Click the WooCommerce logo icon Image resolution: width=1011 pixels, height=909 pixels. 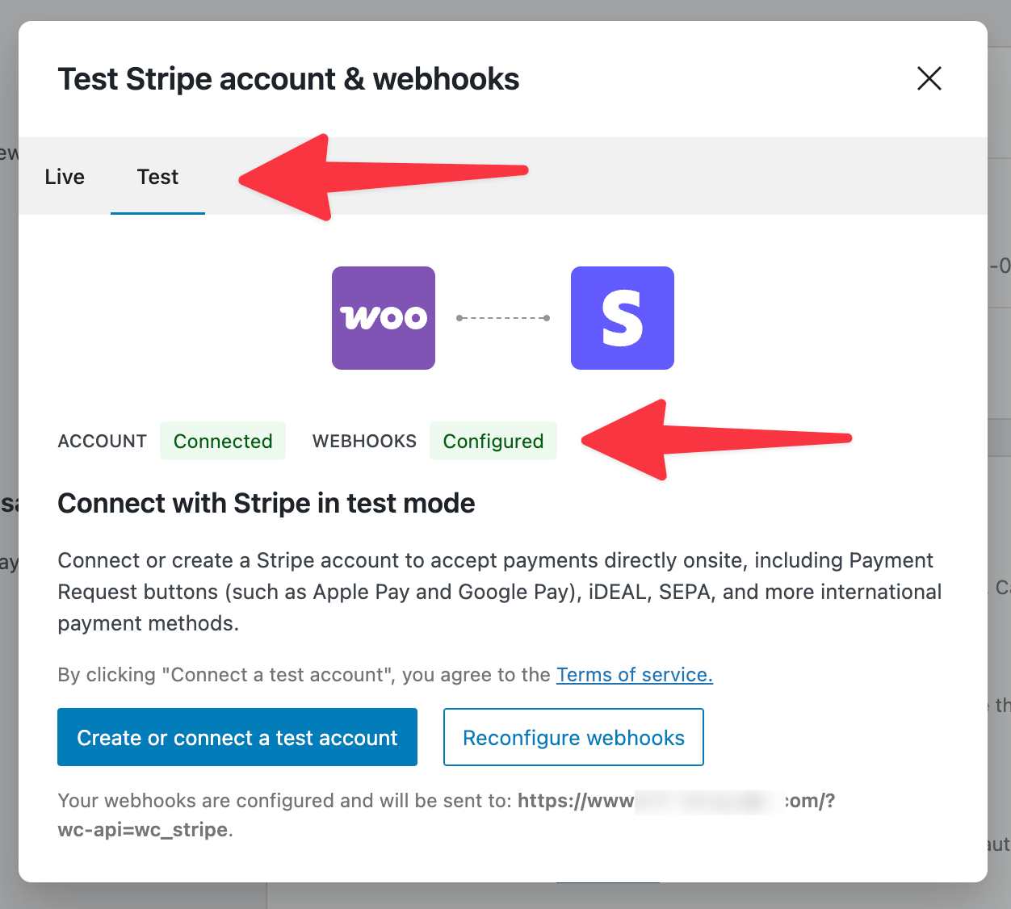click(383, 317)
